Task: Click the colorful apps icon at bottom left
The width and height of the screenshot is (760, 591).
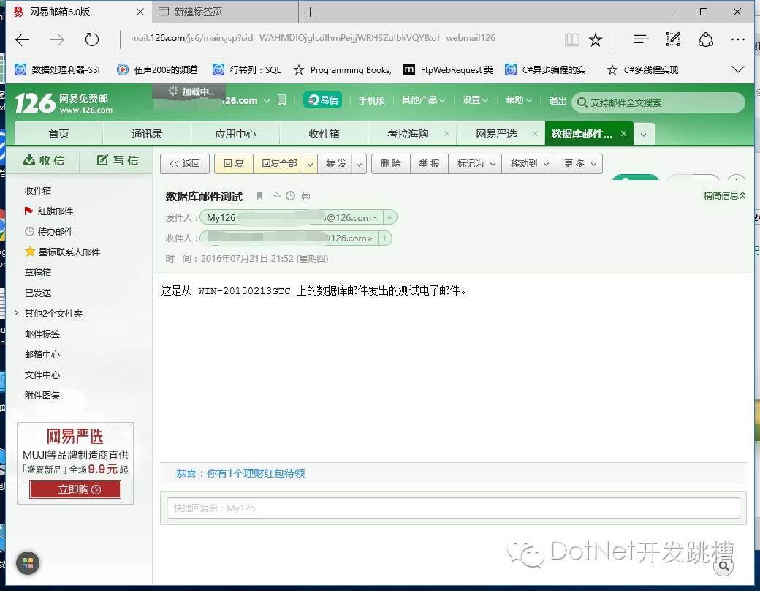Action: (28, 563)
